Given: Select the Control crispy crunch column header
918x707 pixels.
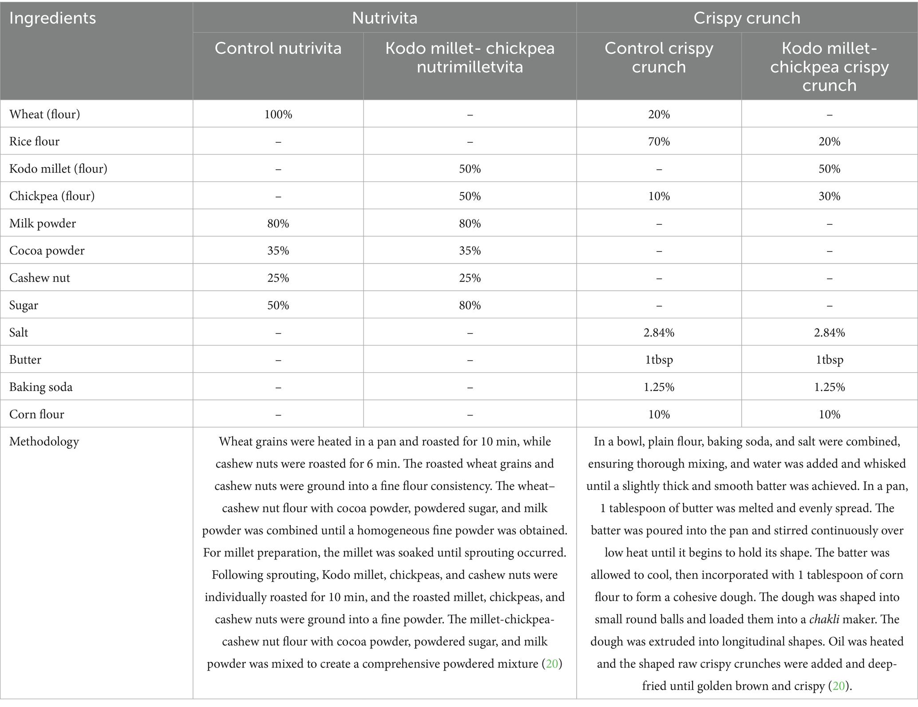Looking at the screenshot, I should (x=659, y=58).
